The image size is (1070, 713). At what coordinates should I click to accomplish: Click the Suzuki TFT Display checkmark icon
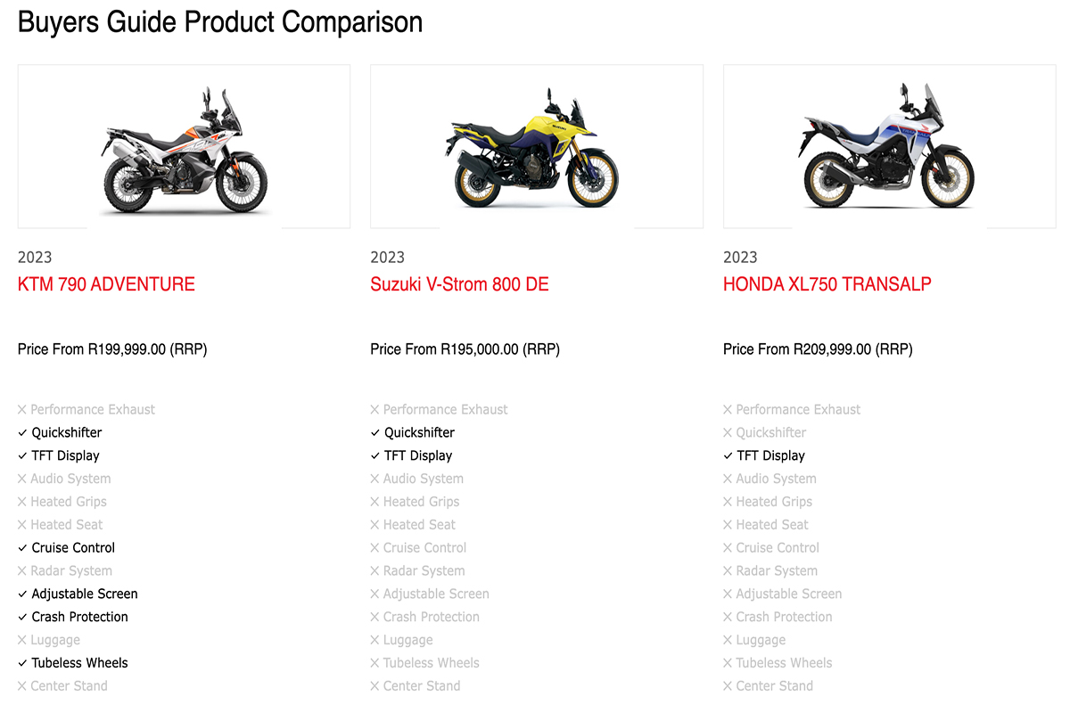(375, 456)
